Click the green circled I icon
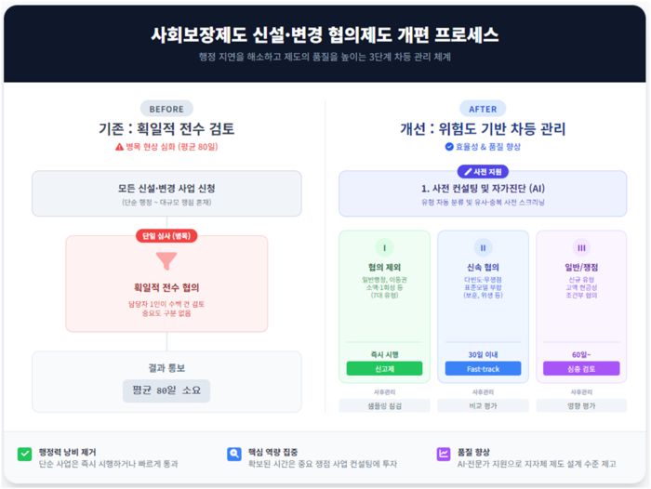Screen dimensions: 651x489 point(384,247)
